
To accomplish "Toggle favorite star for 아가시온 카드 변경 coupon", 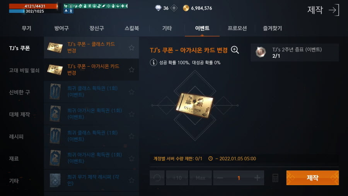I will click(131, 70).
